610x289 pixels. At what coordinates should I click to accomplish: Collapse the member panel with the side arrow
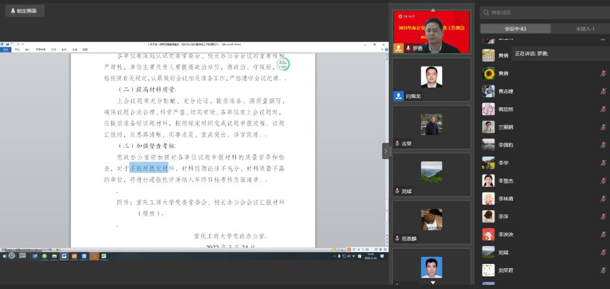click(385, 151)
